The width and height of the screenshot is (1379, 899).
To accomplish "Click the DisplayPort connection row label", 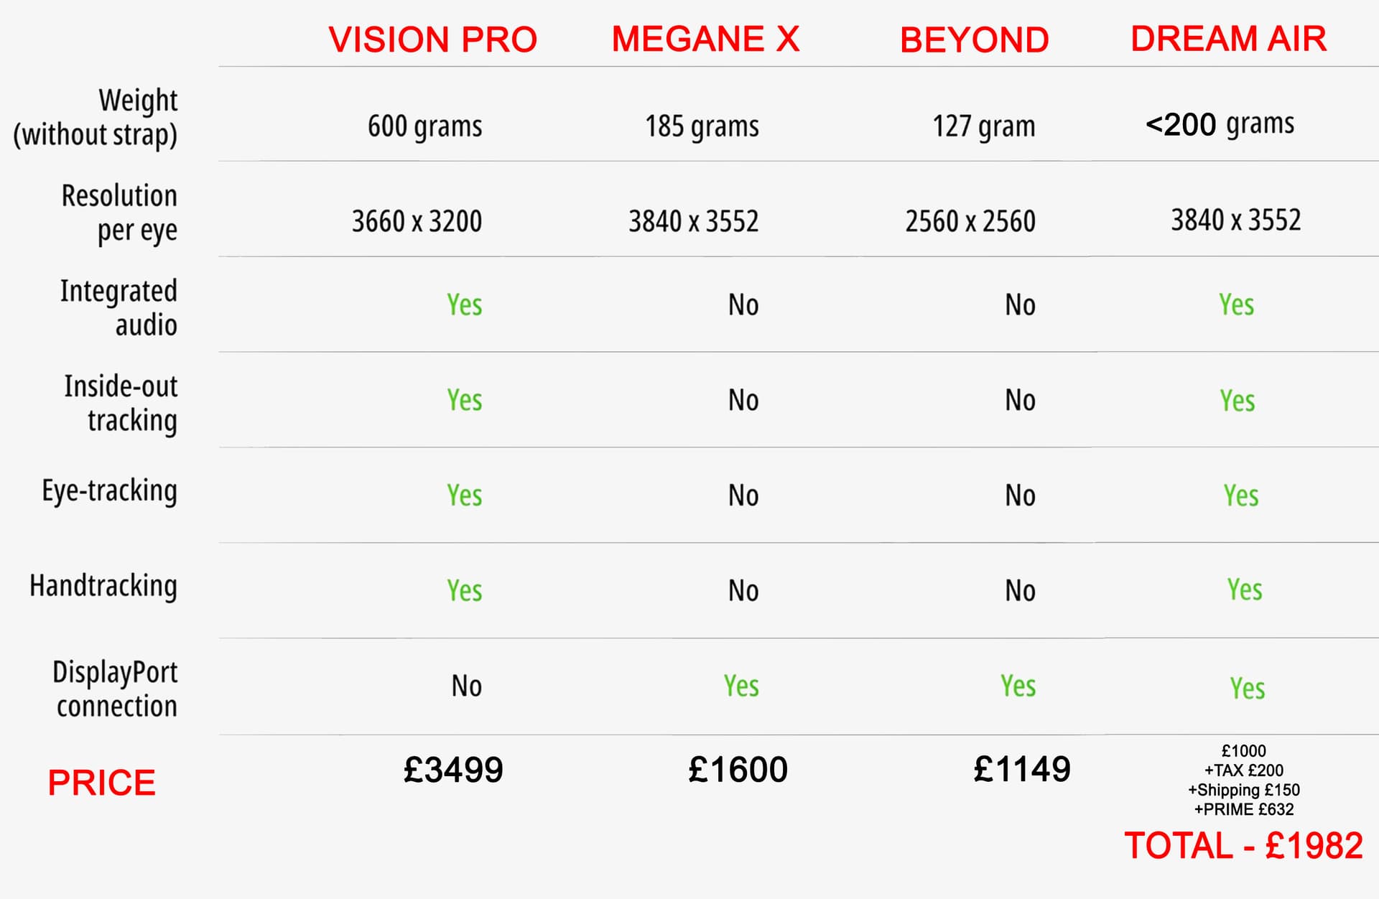I will [116, 689].
